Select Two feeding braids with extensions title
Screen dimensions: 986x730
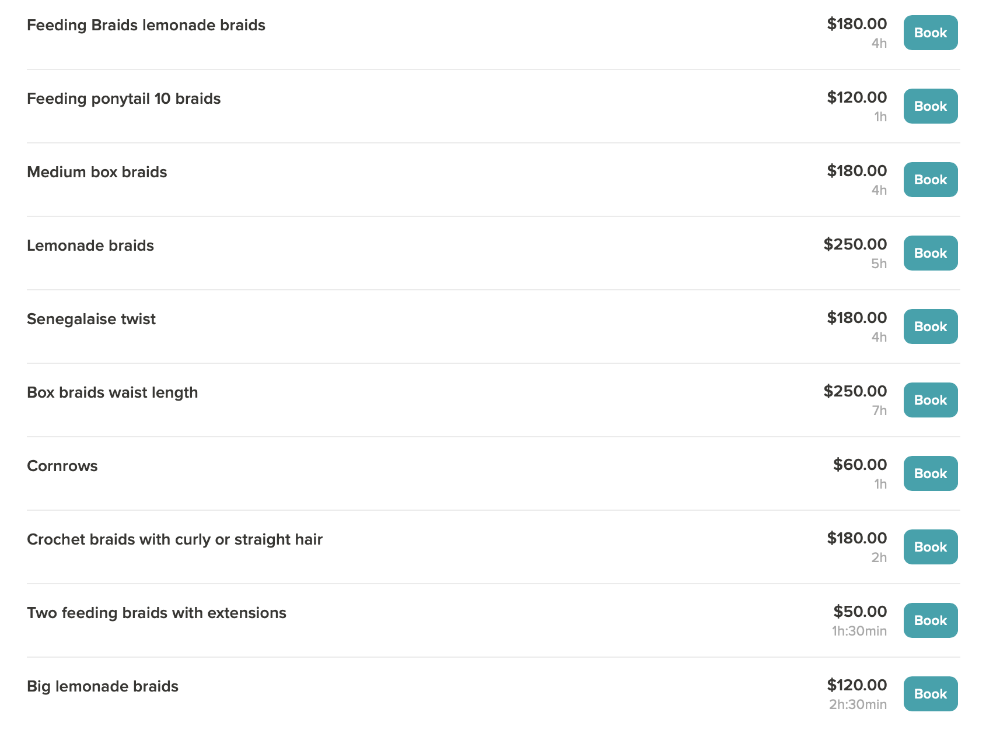(x=156, y=613)
